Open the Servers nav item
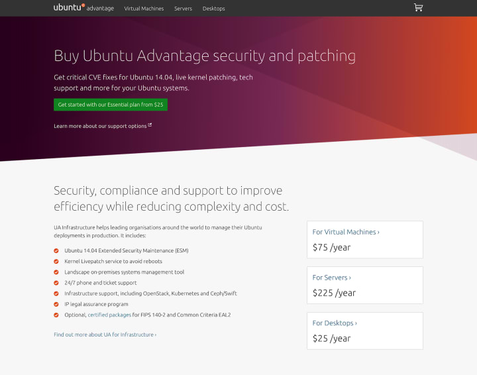477x375 pixels. pos(183,9)
